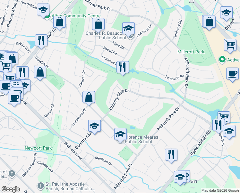Select school marker beside Alton Community Centre

[43, 10]
